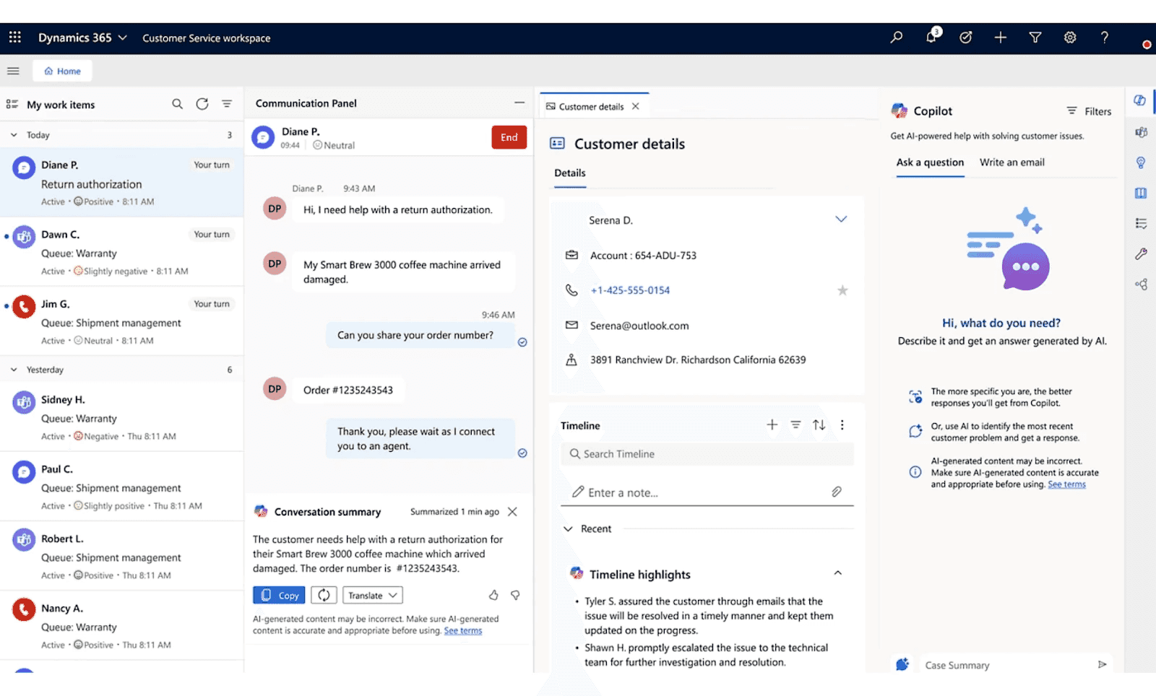Image resolution: width=1156 pixels, height=696 pixels.
Task: Click the notifications bell showing 3 alerts
Action: [x=931, y=38]
